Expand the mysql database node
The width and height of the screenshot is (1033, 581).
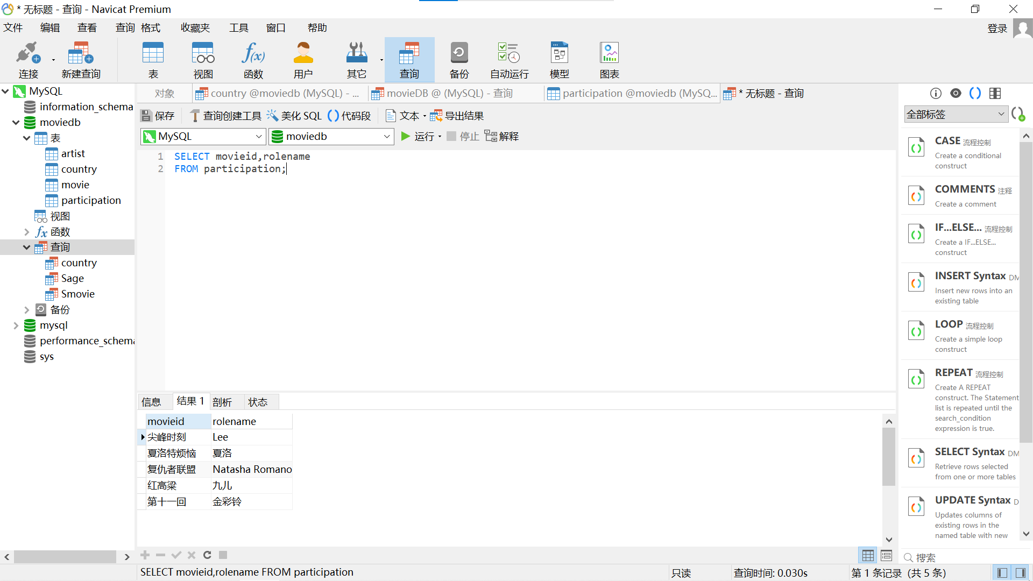16,325
